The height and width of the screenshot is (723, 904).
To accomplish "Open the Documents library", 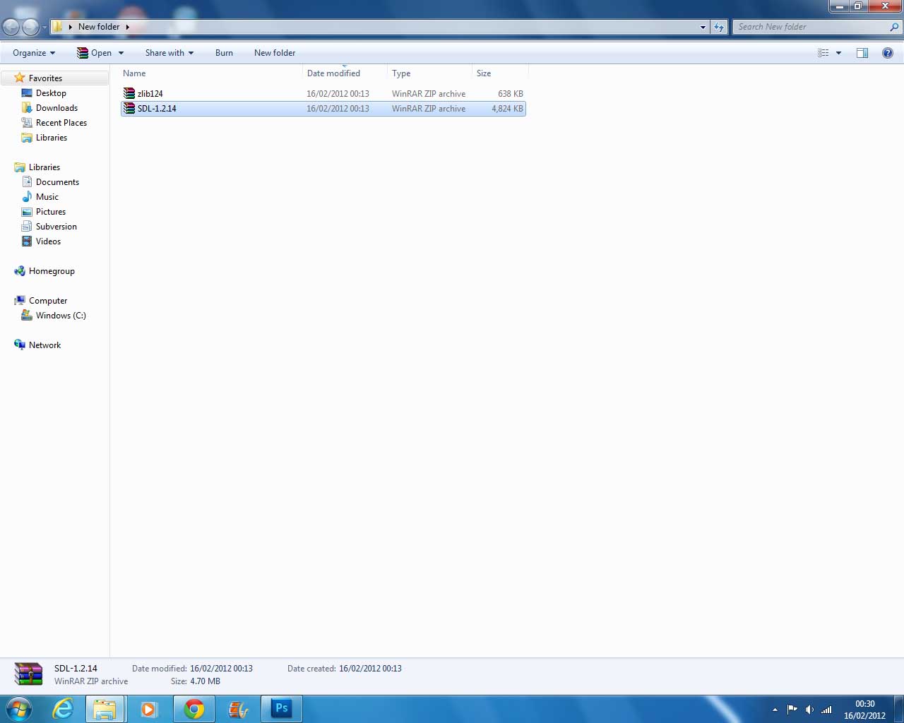I will (57, 182).
